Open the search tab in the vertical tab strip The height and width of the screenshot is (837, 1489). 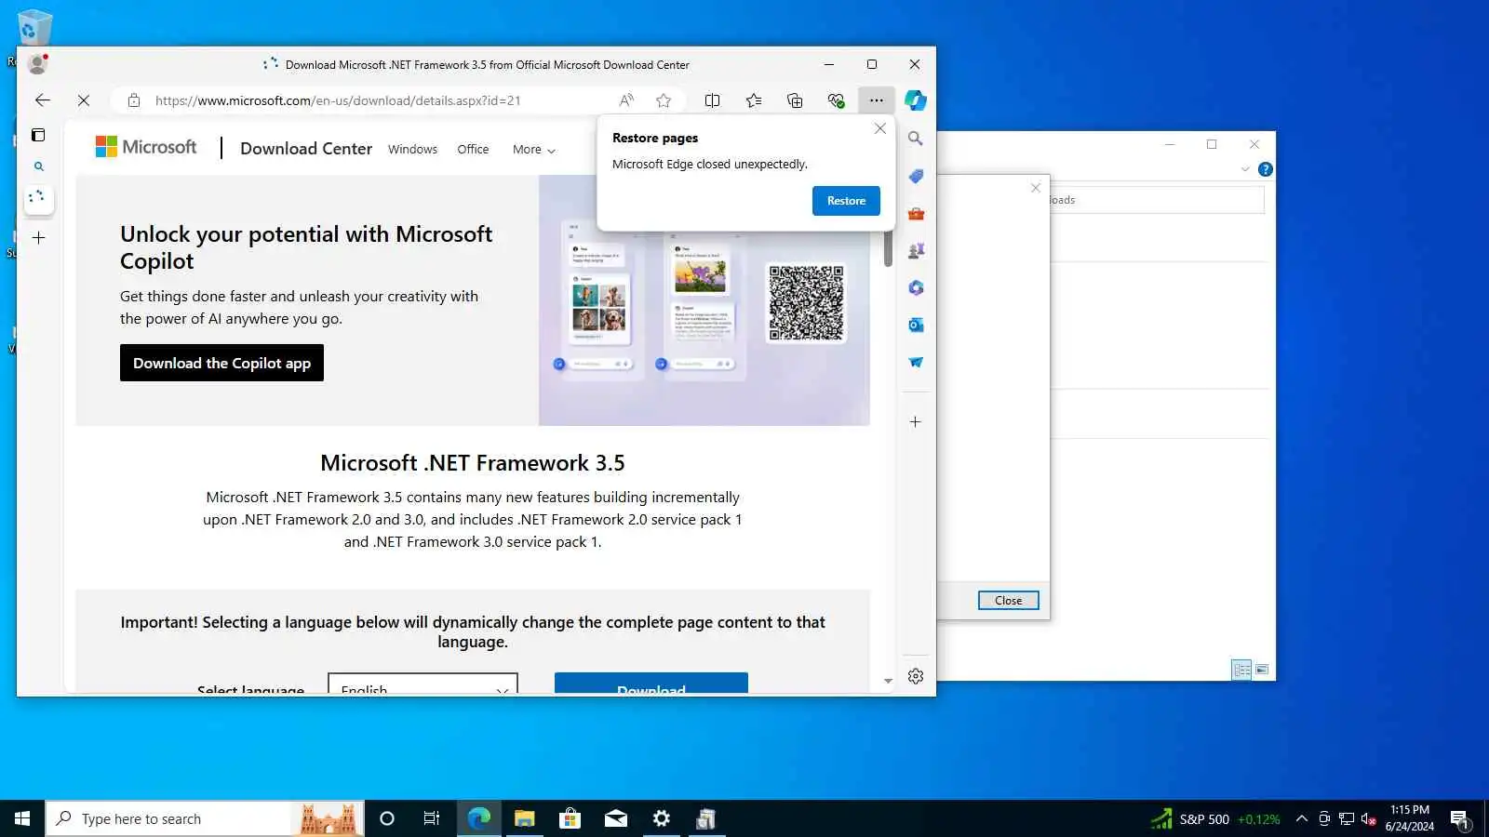point(38,166)
